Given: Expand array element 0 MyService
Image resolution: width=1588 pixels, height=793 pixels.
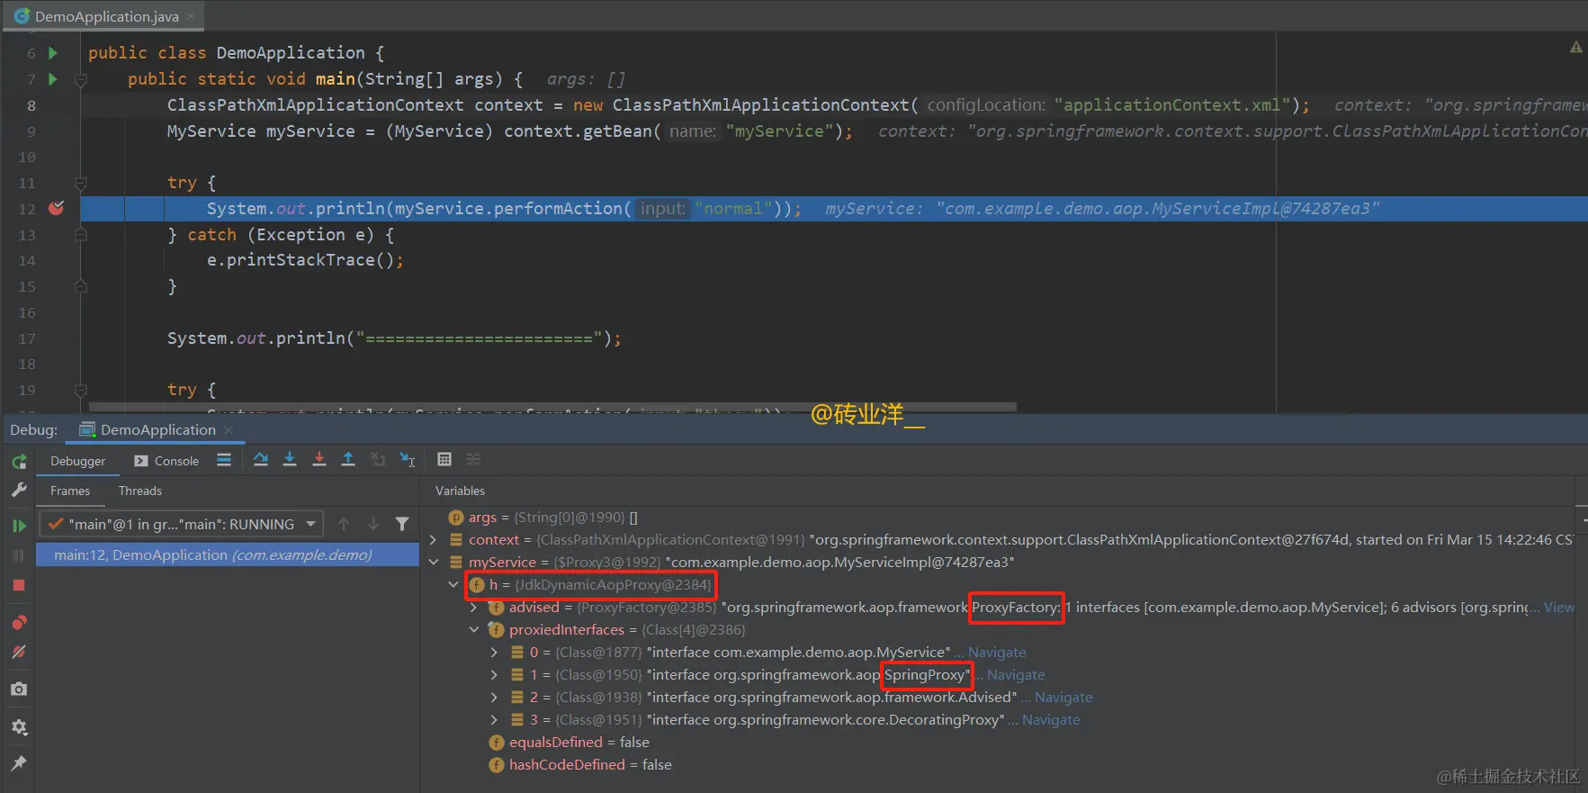Looking at the screenshot, I should pyautogui.click(x=494, y=653).
